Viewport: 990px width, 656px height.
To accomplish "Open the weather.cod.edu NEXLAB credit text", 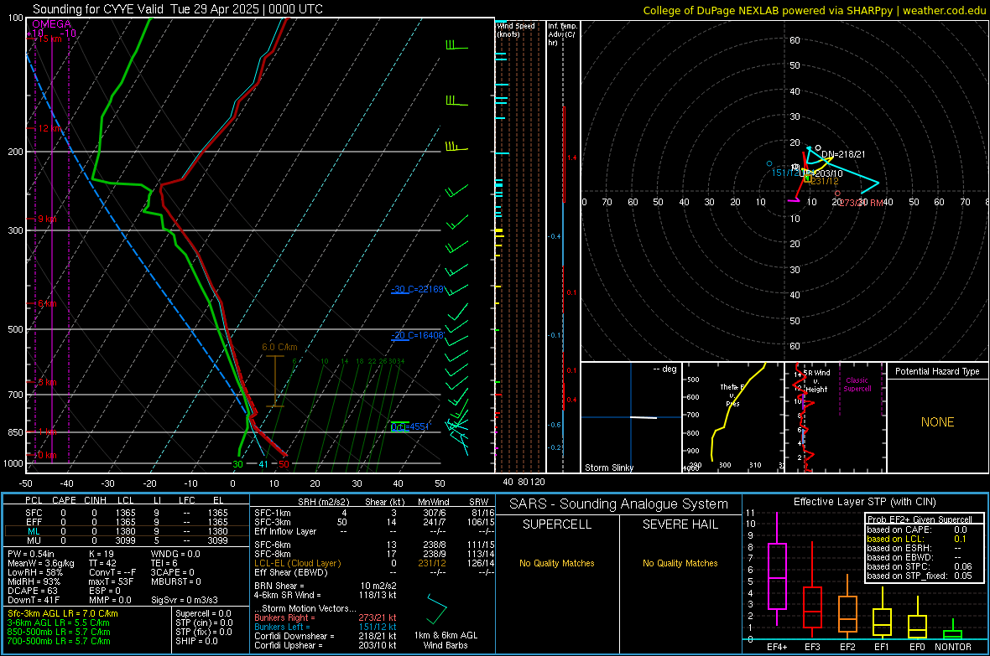I will 815,10.
